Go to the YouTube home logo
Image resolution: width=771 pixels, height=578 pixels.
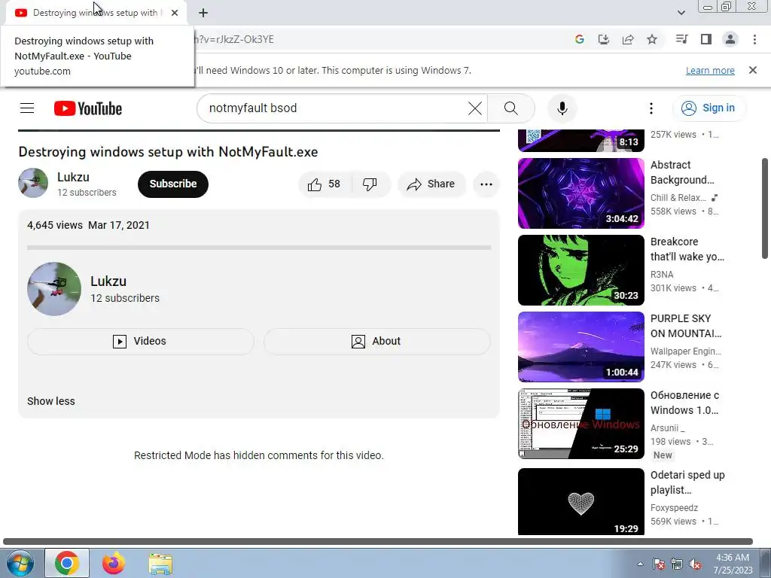click(x=88, y=108)
